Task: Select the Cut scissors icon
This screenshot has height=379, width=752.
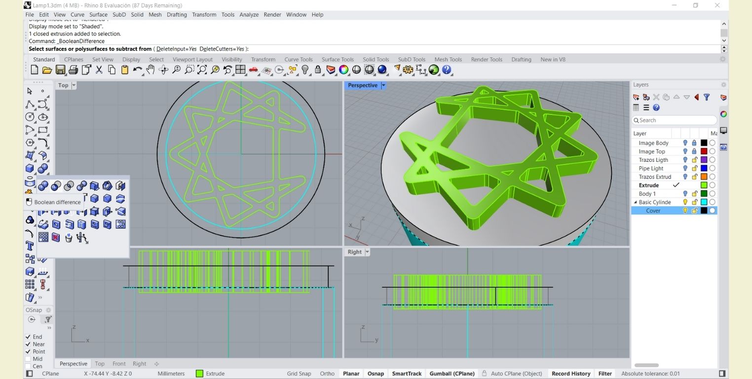Action: [99, 70]
